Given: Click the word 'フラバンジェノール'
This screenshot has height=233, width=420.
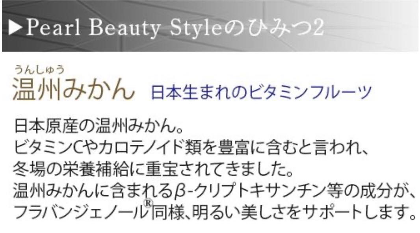Looking at the screenshot, I should (79, 212).
